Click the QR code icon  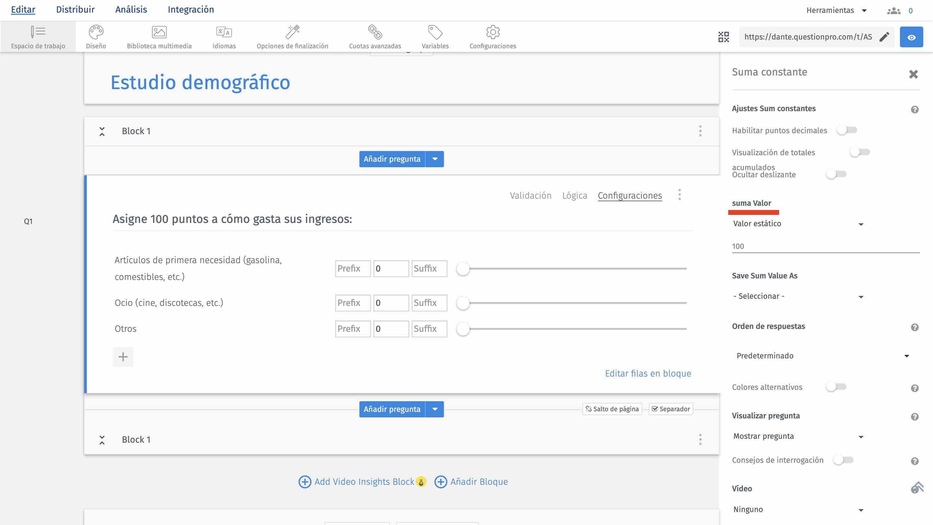(x=723, y=37)
